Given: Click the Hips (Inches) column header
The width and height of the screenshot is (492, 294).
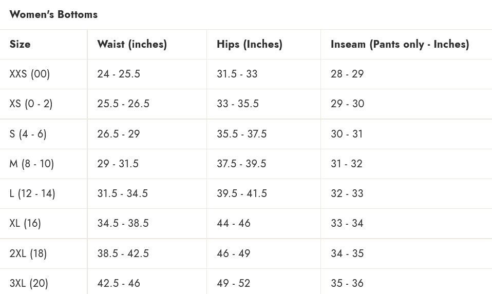Looking at the screenshot, I should (x=250, y=44).
